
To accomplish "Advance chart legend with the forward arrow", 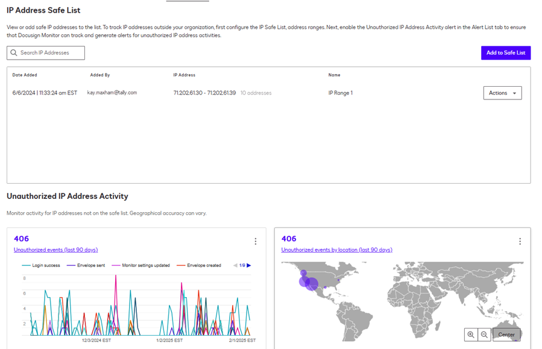I will click(x=248, y=265).
